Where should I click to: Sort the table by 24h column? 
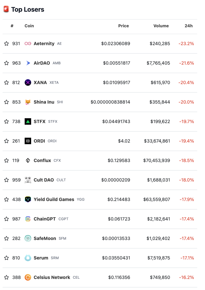pyautogui.click(x=188, y=26)
